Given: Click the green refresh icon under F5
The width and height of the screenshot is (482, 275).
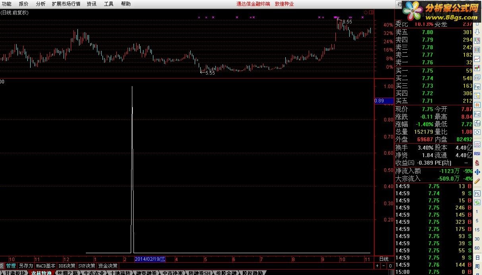Looking at the screenshot, I should pos(477,202).
